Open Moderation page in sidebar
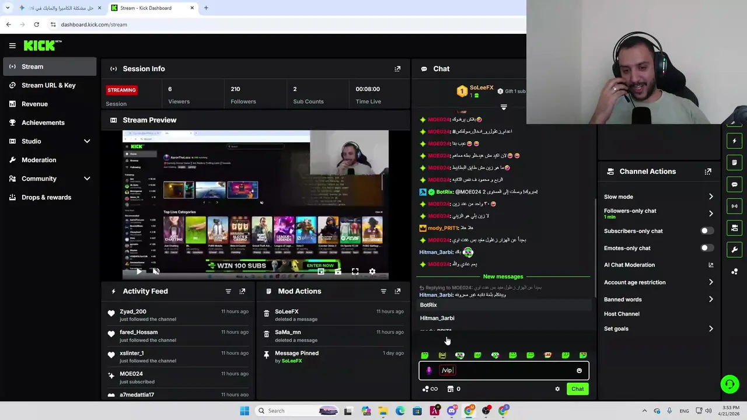 point(50,160)
